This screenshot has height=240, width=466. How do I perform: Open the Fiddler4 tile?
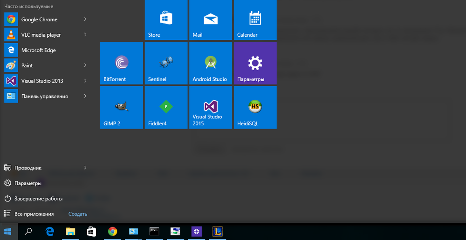(x=166, y=107)
